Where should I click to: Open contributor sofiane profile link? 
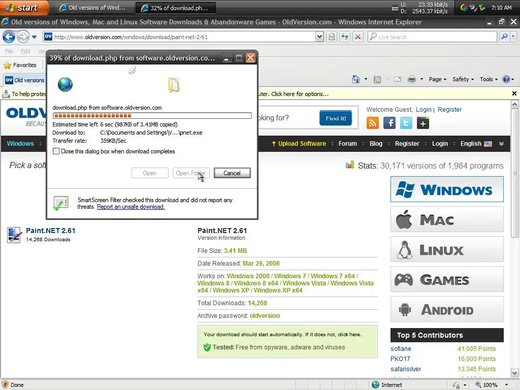401,348
